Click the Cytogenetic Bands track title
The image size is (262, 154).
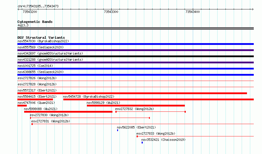pyautogui.click(x=35, y=22)
